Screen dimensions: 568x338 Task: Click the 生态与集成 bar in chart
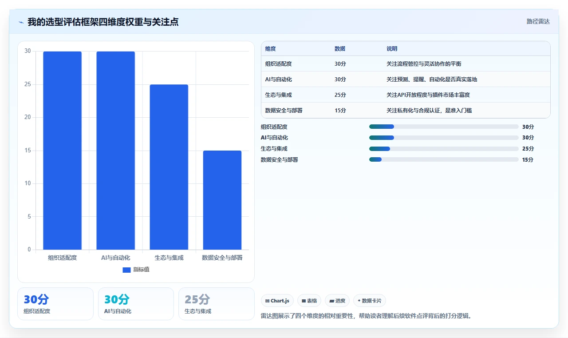pyautogui.click(x=169, y=167)
